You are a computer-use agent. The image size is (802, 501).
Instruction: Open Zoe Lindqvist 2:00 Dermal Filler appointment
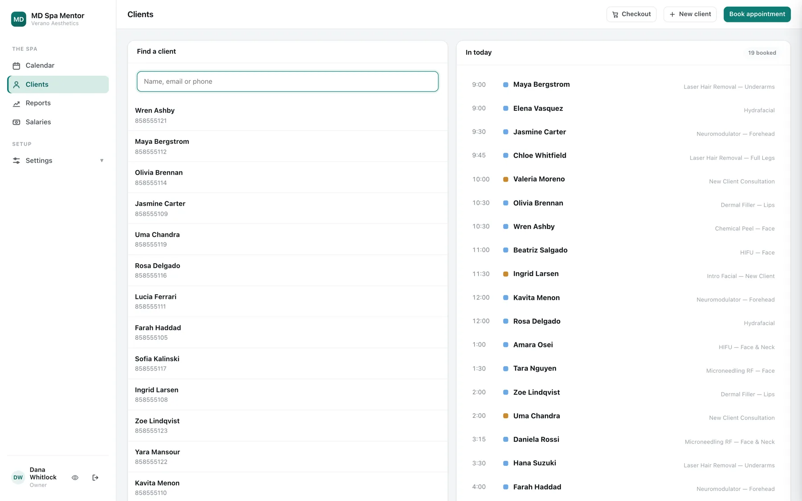623,392
